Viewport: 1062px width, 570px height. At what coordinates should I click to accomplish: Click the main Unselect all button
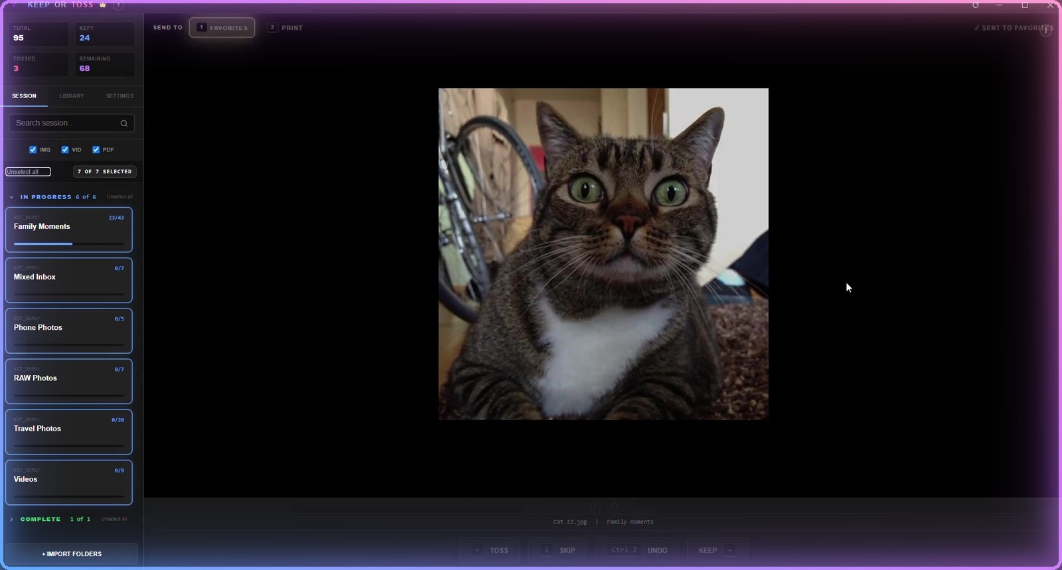(28, 172)
